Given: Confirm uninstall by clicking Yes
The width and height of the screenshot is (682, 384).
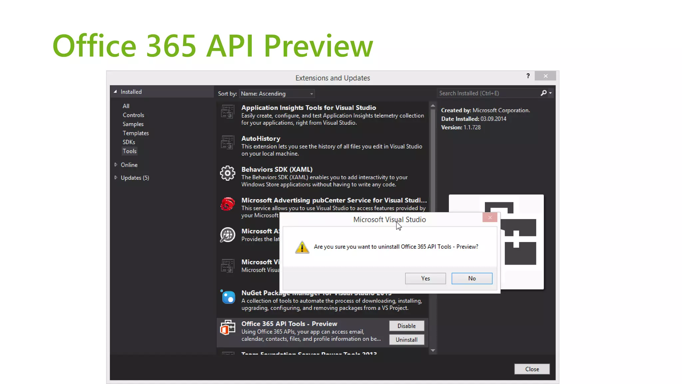Looking at the screenshot, I should tap(425, 278).
